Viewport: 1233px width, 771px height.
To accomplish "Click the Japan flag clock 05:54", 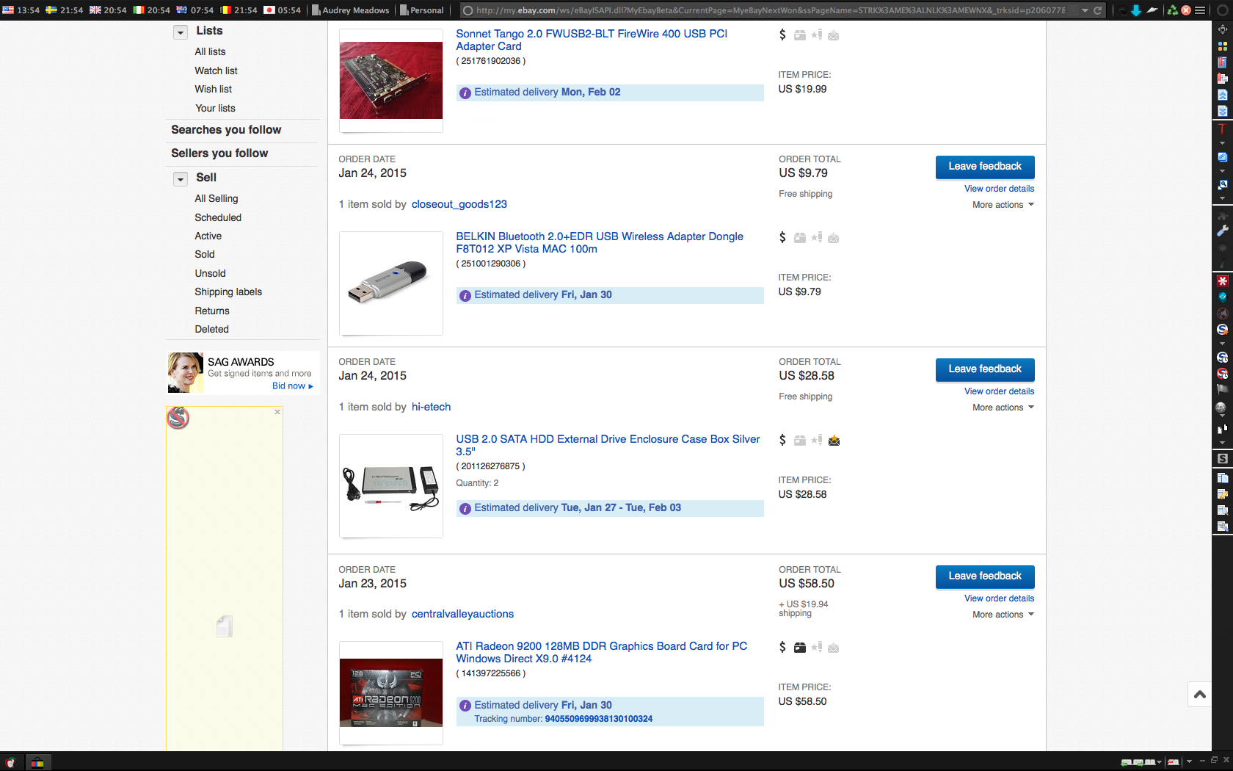I will coord(283,10).
